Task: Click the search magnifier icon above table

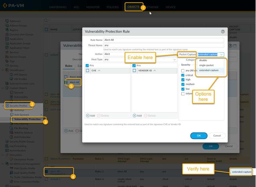Action: pyautogui.click(x=46, y=21)
